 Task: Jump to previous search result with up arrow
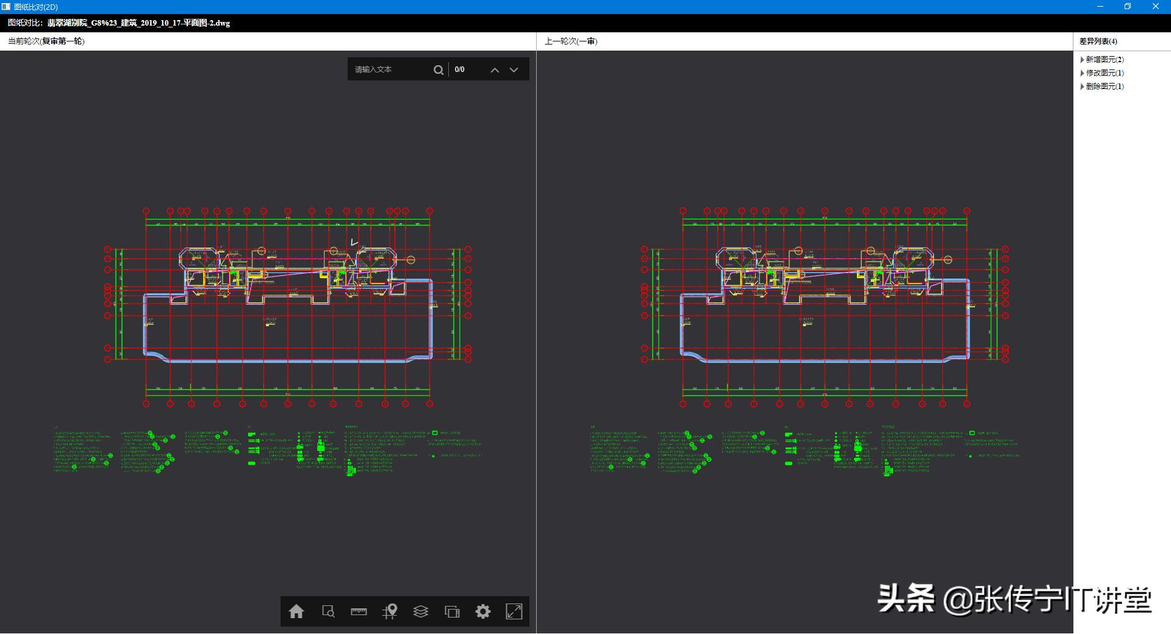pyautogui.click(x=495, y=69)
